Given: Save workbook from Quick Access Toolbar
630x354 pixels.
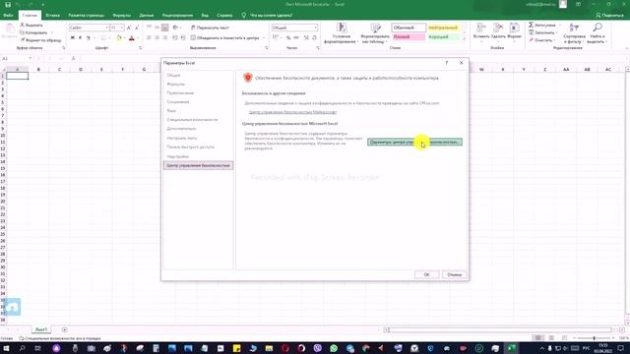Looking at the screenshot, I should coord(8,4).
